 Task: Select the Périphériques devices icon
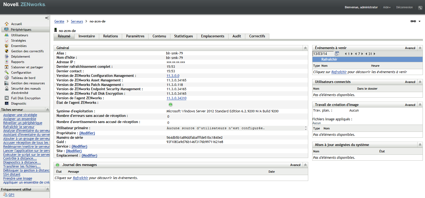point(7,30)
